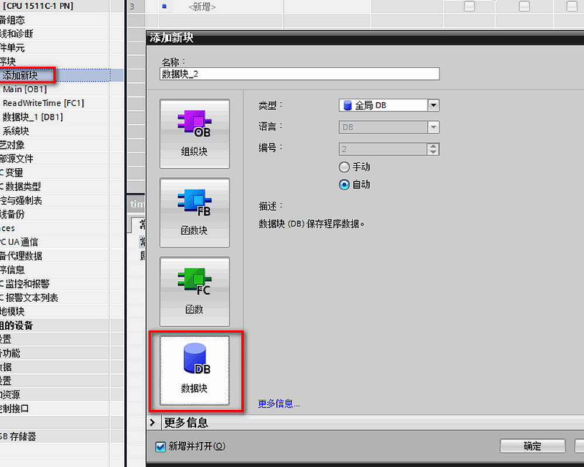
Task: Open ReadWriteTime [FC1] block
Action: (x=43, y=103)
